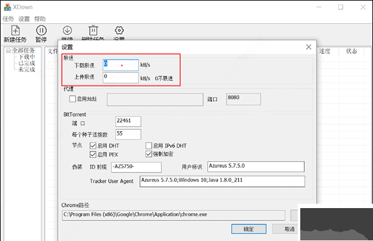Click the Delete task trash icon
Screen dimensions: 373x241
pos(93,30)
